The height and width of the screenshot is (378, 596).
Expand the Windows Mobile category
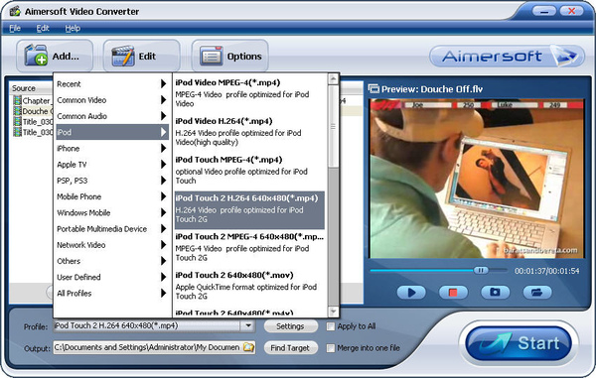click(x=111, y=212)
